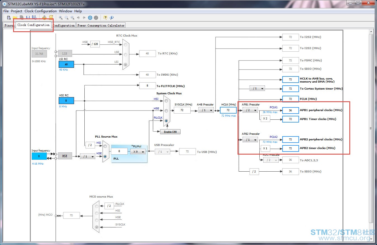
Task: Click the vertical scrollbar of clock diagram
Action: pos(371,128)
